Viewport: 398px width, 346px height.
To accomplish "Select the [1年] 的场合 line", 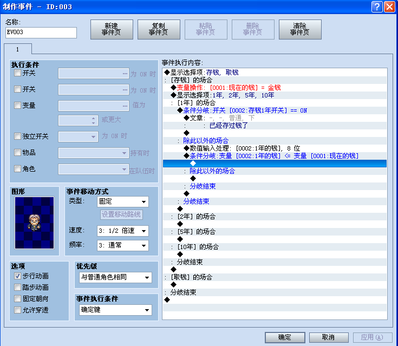I will pos(275,103).
